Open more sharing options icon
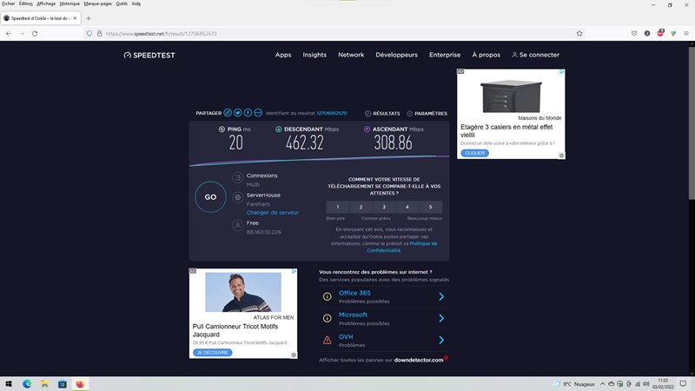 pos(258,113)
